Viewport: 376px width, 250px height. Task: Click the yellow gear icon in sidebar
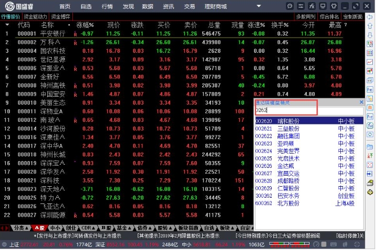coord(370,192)
